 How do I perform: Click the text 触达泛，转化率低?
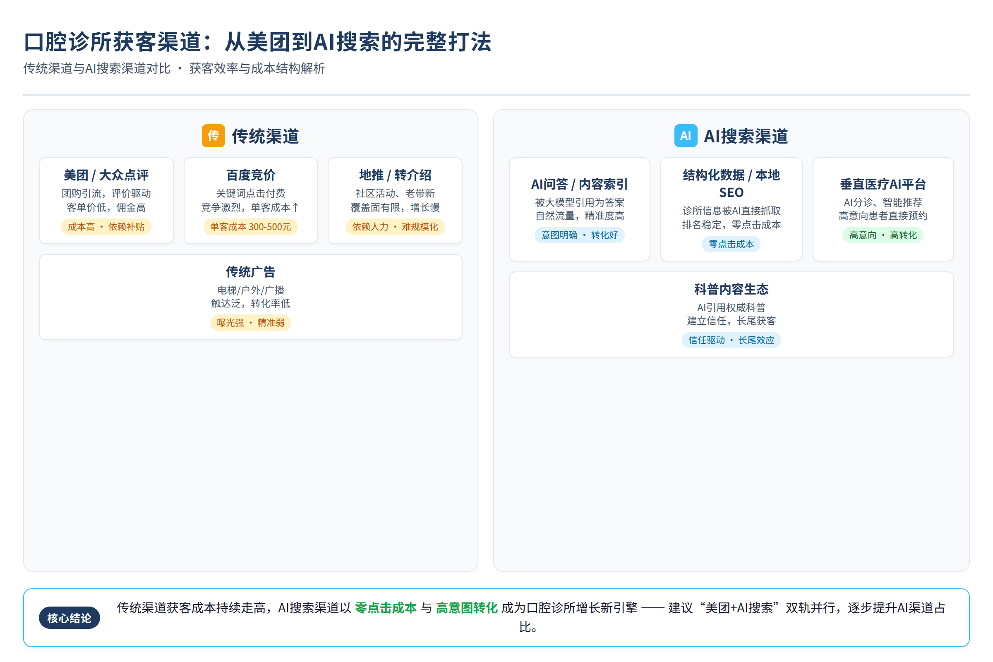pyautogui.click(x=251, y=304)
